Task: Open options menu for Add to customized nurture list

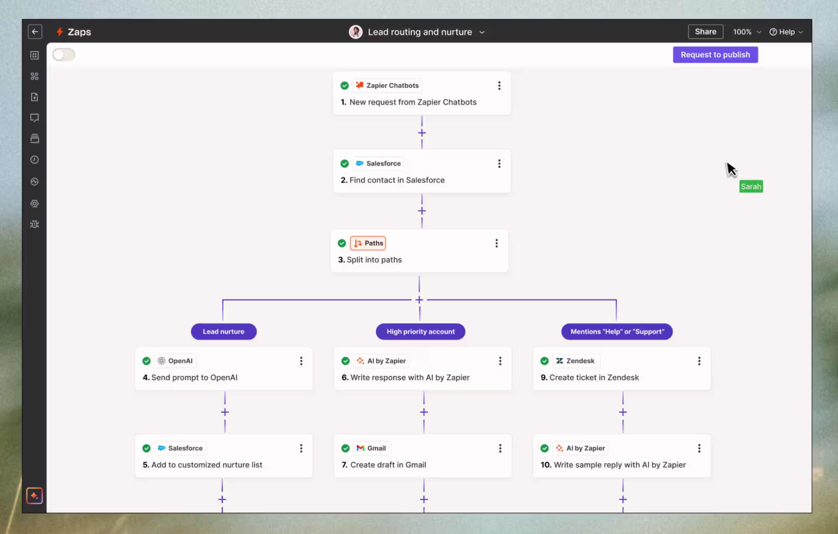Action: pos(301,448)
